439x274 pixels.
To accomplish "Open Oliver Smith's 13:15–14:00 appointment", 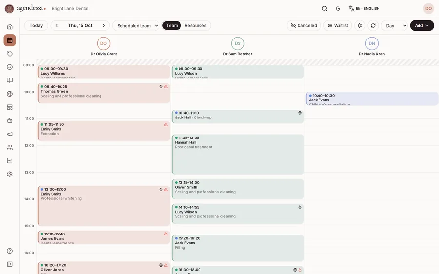I will click(238, 189).
